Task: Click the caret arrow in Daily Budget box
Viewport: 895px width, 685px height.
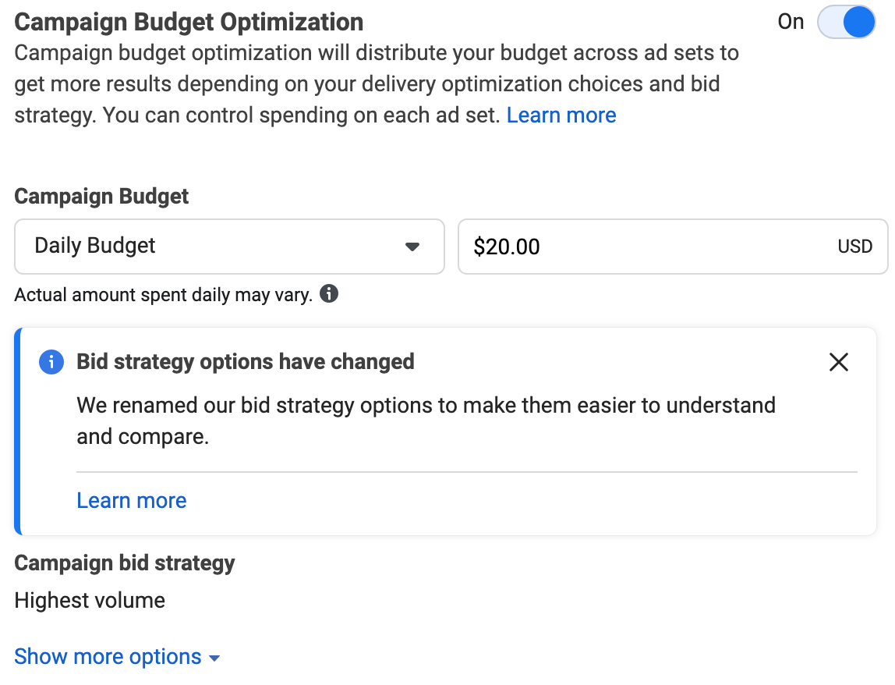Action: [412, 247]
